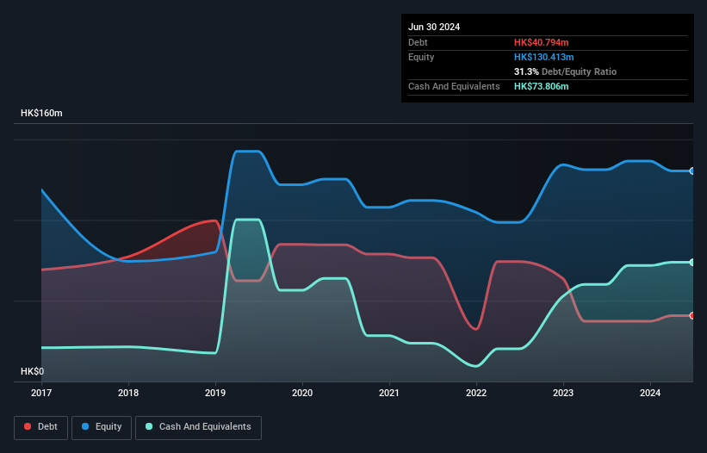Click the HK$73.806m cash value

[x=541, y=86]
